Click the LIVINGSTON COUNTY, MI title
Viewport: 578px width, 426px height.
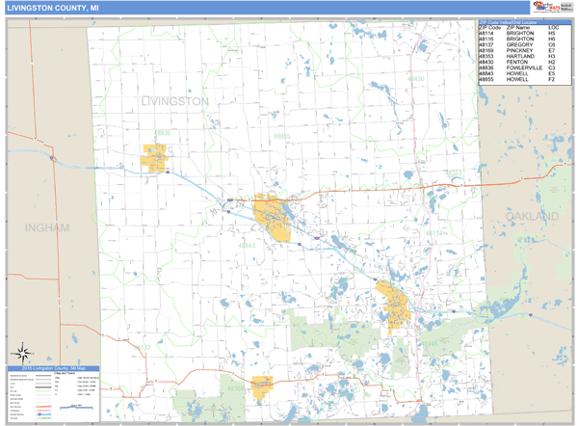coord(54,8)
